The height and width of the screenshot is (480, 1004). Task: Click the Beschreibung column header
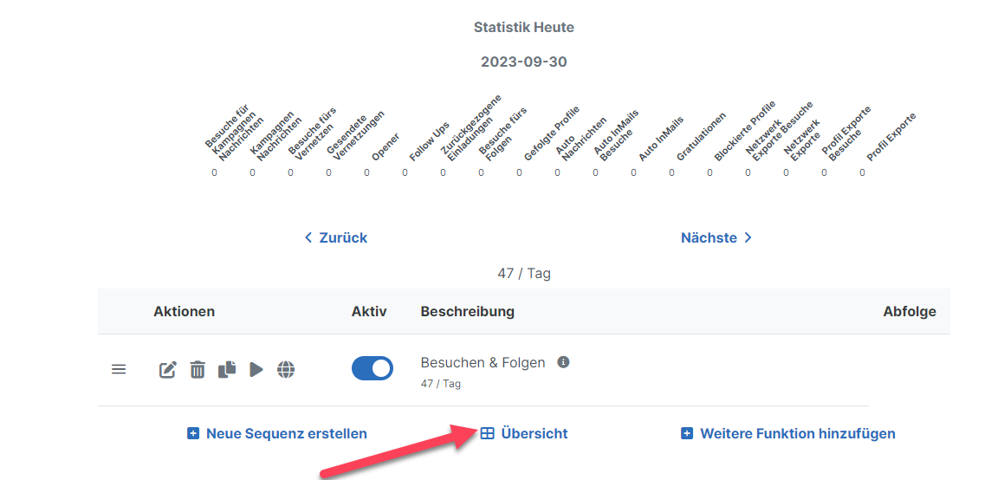467,311
